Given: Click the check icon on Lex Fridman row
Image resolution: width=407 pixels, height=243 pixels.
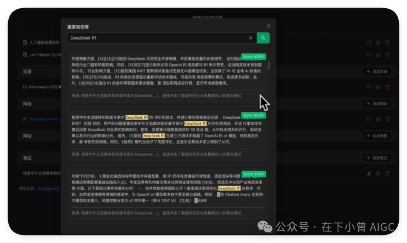Looking at the screenshot, I should click(x=378, y=55).
